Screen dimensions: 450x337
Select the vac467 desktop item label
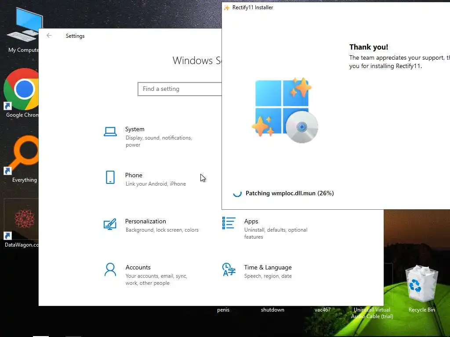click(x=322, y=310)
